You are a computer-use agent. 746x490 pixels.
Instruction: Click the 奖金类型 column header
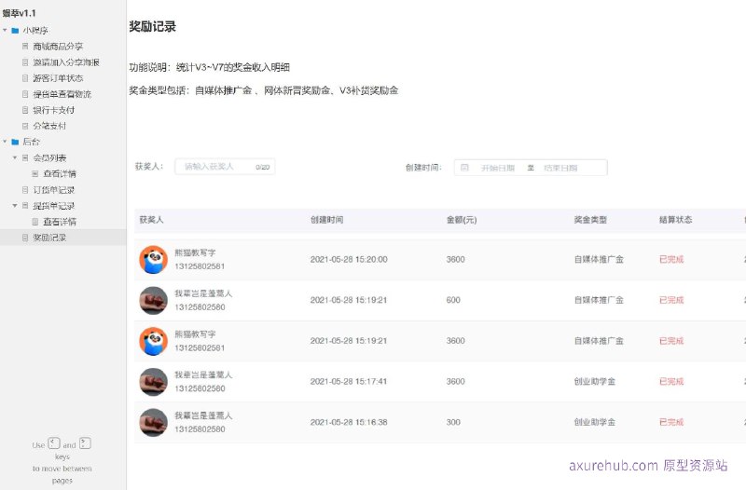pos(590,220)
